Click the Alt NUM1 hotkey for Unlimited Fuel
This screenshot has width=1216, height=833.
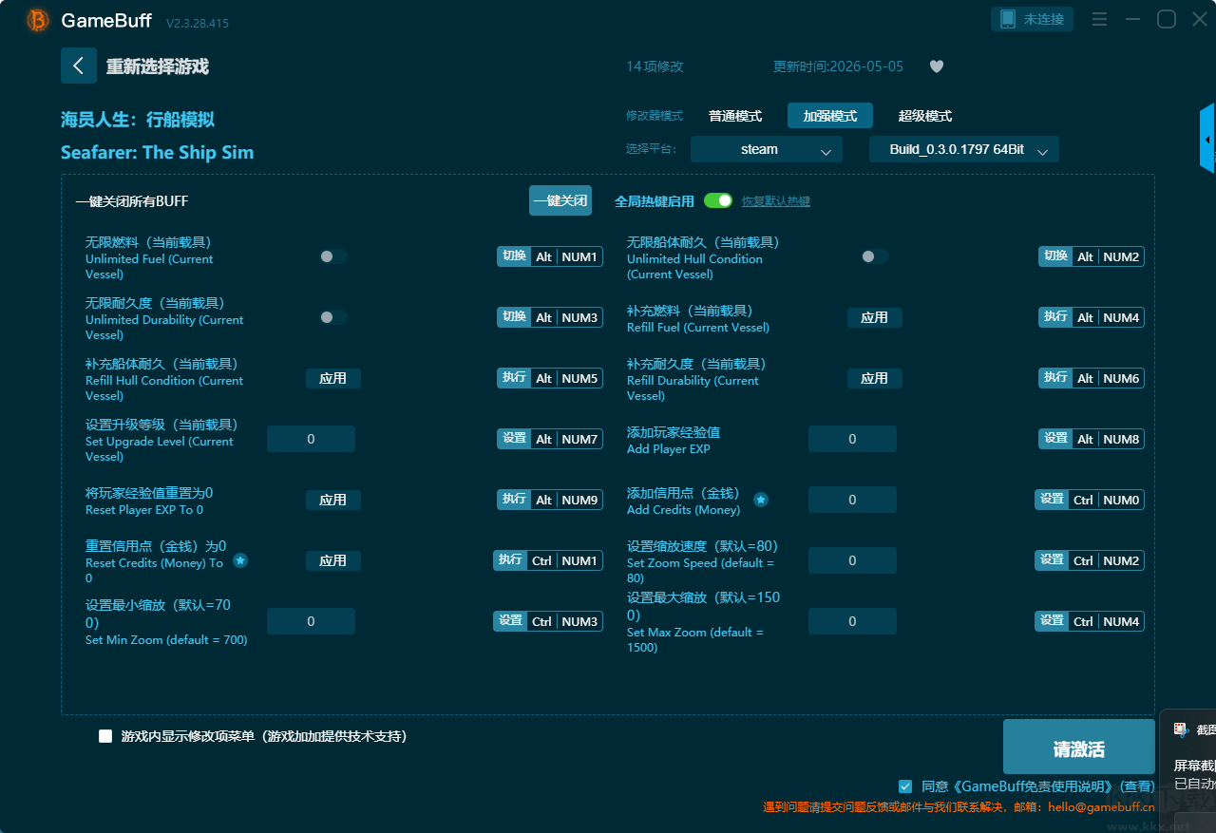[x=550, y=256]
